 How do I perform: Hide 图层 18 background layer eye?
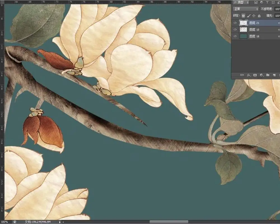[235, 36]
